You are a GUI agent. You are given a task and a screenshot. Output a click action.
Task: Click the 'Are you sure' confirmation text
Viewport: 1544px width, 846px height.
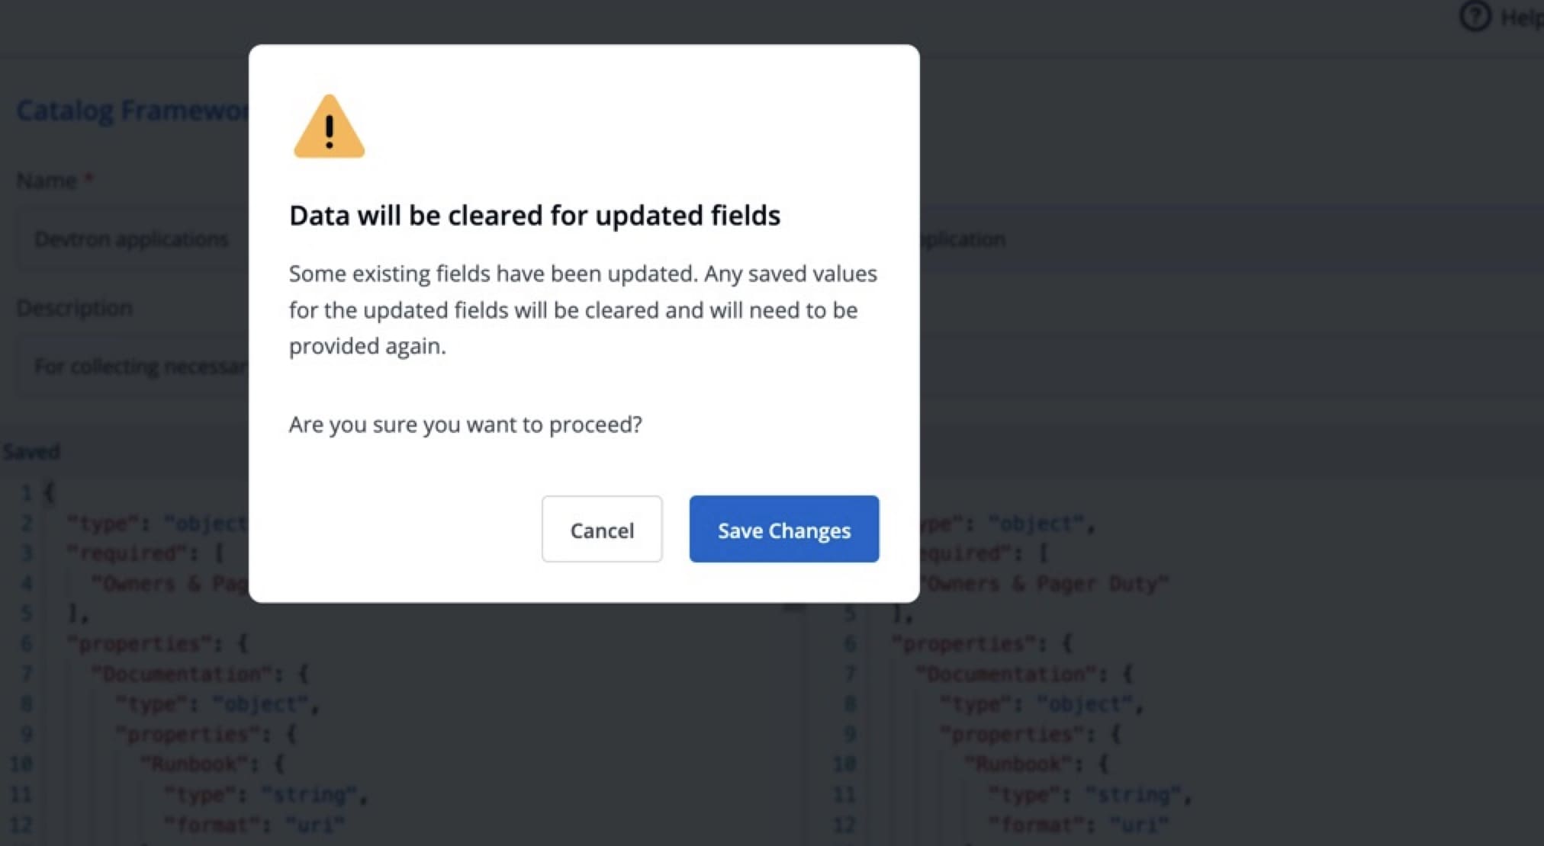[465, 425]
